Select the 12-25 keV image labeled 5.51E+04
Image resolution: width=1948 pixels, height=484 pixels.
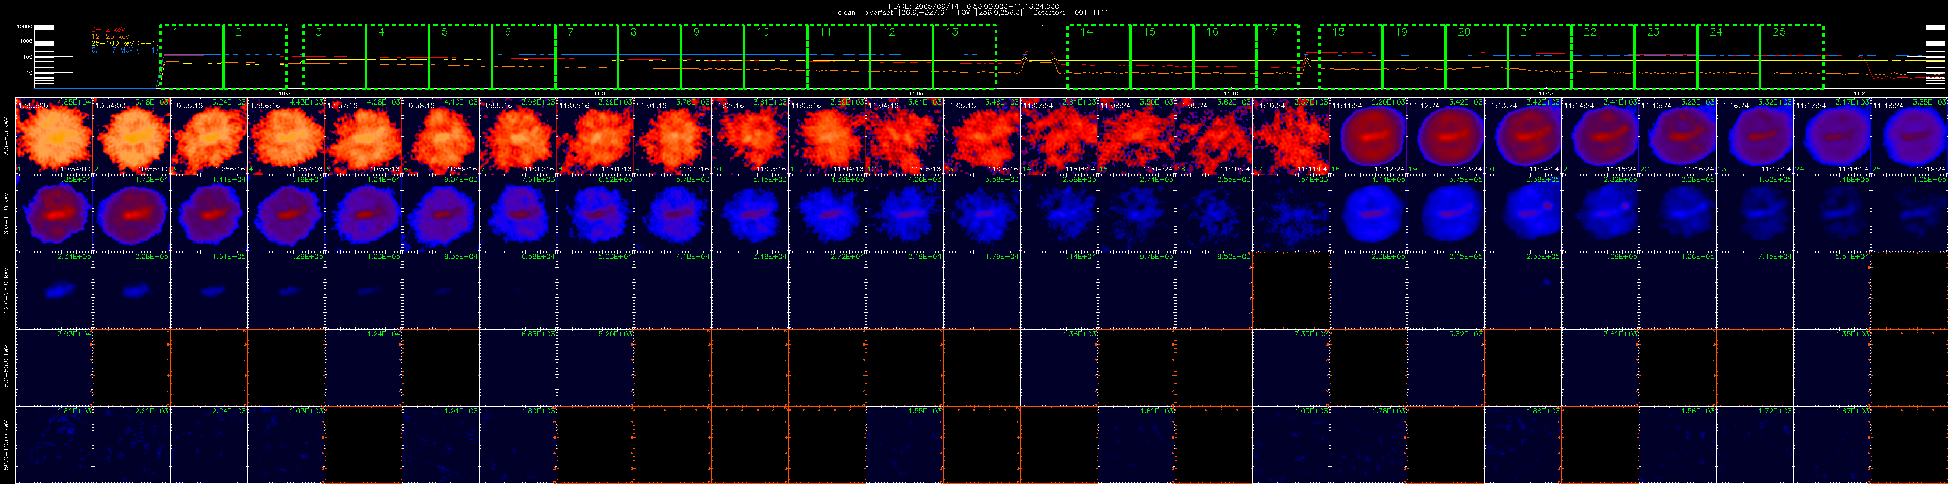tap(1832, 290)
